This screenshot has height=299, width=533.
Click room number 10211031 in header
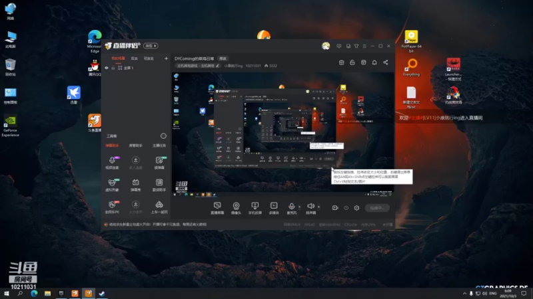click(x=253, y=66)
